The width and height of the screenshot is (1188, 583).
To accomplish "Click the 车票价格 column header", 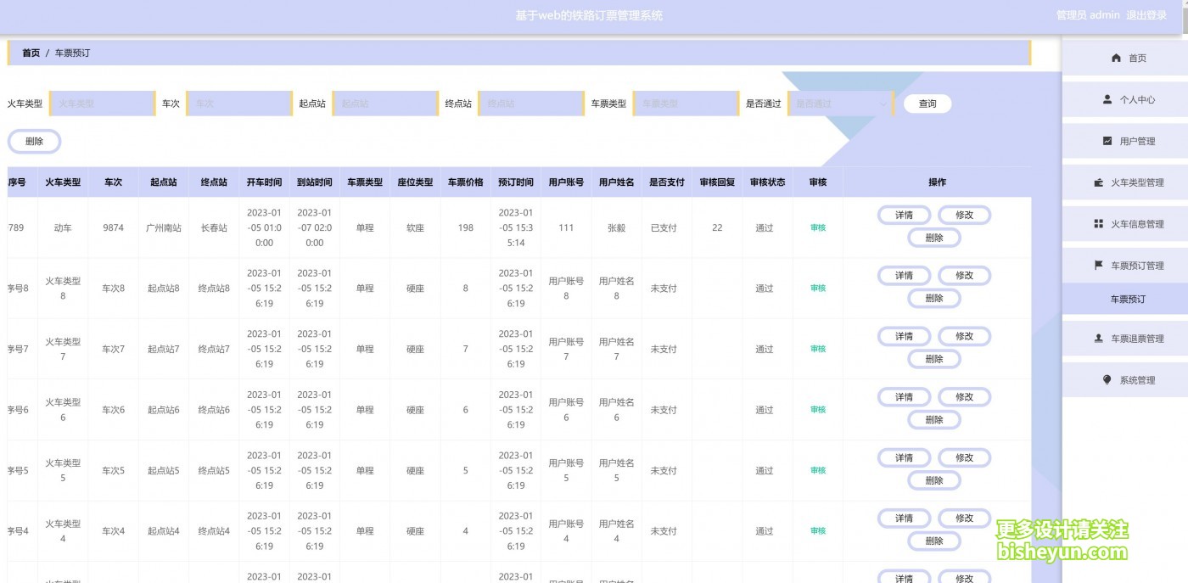I will coord(466,182).
